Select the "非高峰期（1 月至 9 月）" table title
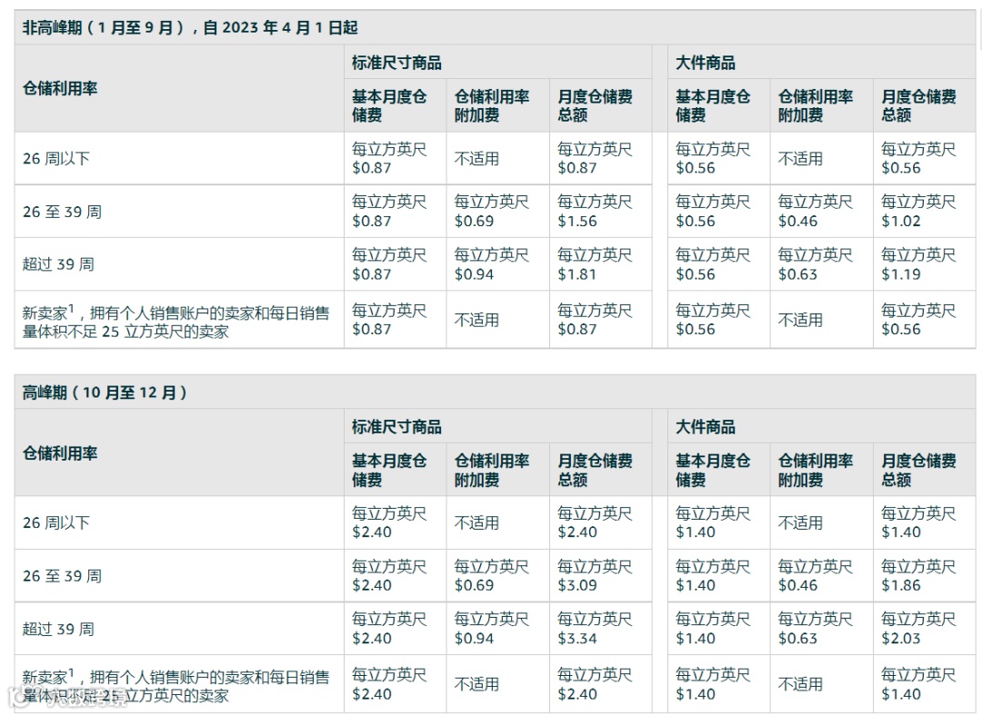The width and height of the screenshot is (982, 715). tap(190, 27)
